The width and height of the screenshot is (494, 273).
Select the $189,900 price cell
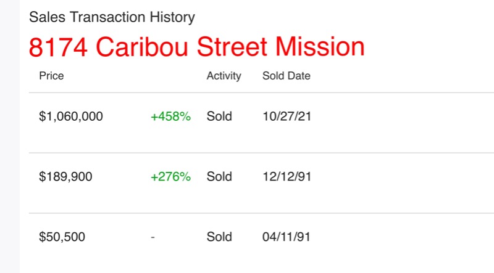[65, 177]
